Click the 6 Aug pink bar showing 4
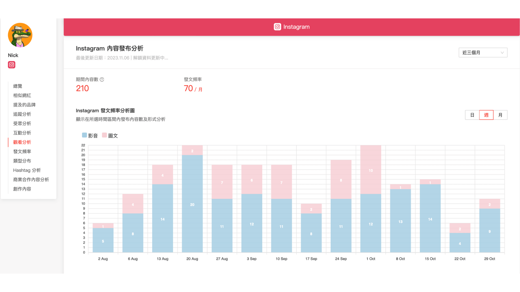The width and height of the screenshot is (520, 292). pyautogui.click(x=133, y=204)
